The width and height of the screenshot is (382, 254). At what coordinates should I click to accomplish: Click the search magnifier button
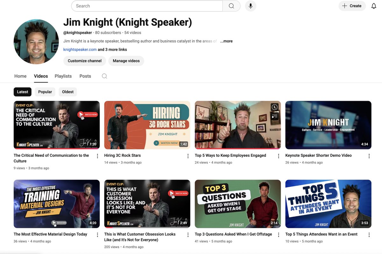pyautogui.click(x=231, y=6)
